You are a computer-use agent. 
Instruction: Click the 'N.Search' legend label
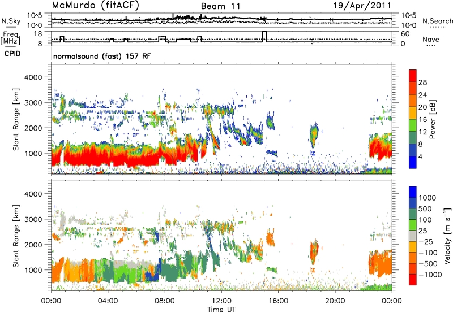pos(438,21)
